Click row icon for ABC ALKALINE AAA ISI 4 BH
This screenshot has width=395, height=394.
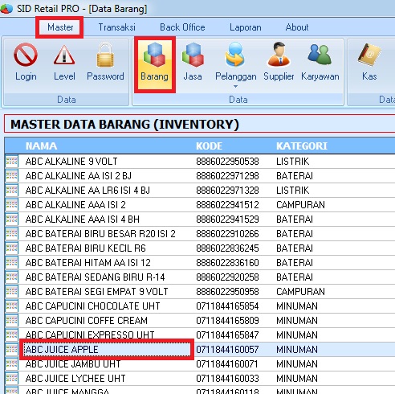pos(11,220)
